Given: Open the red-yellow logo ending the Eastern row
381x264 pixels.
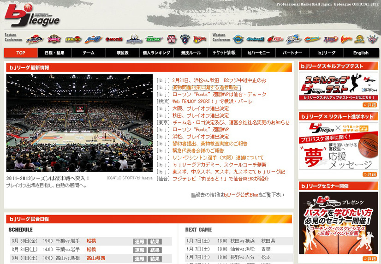Looking at the screenshot, I should click(x=199, y=39).
